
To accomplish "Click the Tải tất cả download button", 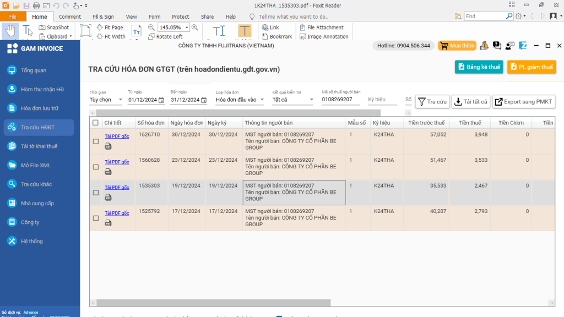I will pyautogui.click(x=471, y=102).
